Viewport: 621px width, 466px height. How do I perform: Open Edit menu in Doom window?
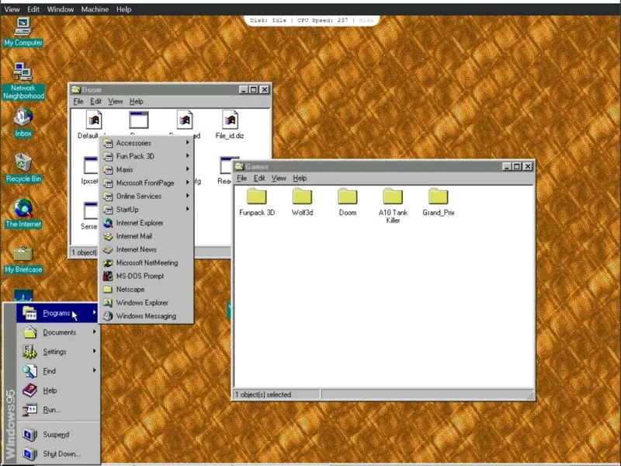(x=95, y=102)
